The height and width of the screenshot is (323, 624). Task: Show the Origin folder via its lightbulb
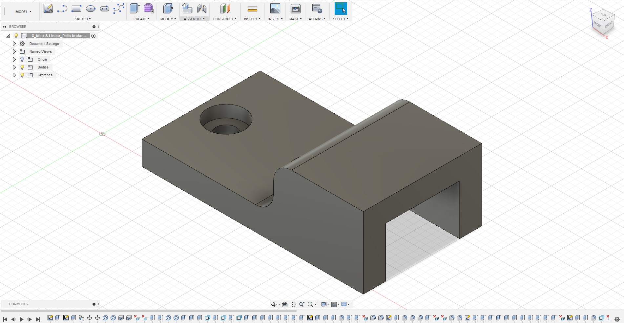(22, 59)
